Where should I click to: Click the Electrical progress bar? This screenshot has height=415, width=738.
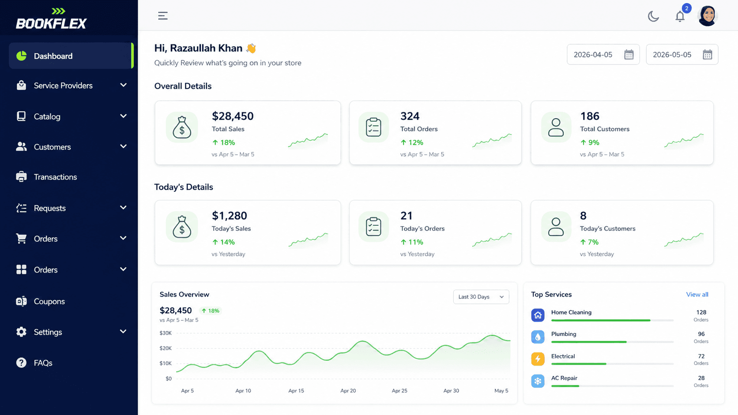pyautogui.click(x=612, y=364)
